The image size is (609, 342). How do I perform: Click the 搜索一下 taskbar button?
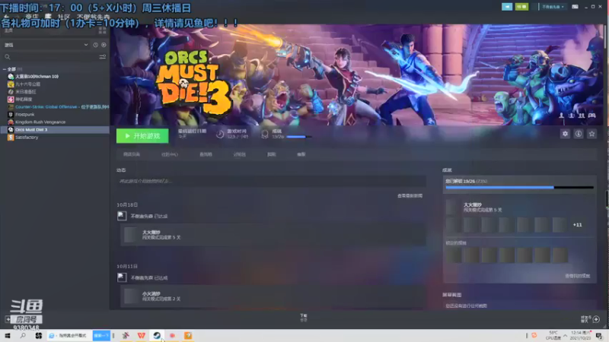pos(101,335)
